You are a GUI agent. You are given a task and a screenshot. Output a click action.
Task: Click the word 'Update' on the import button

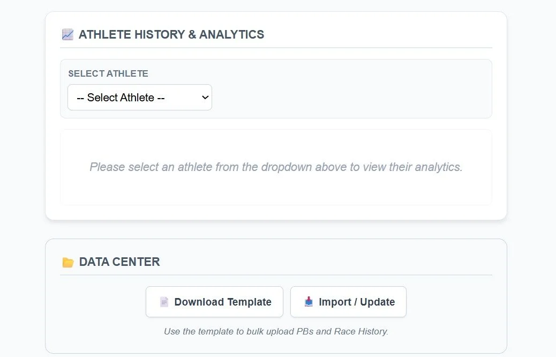point(377,302)
